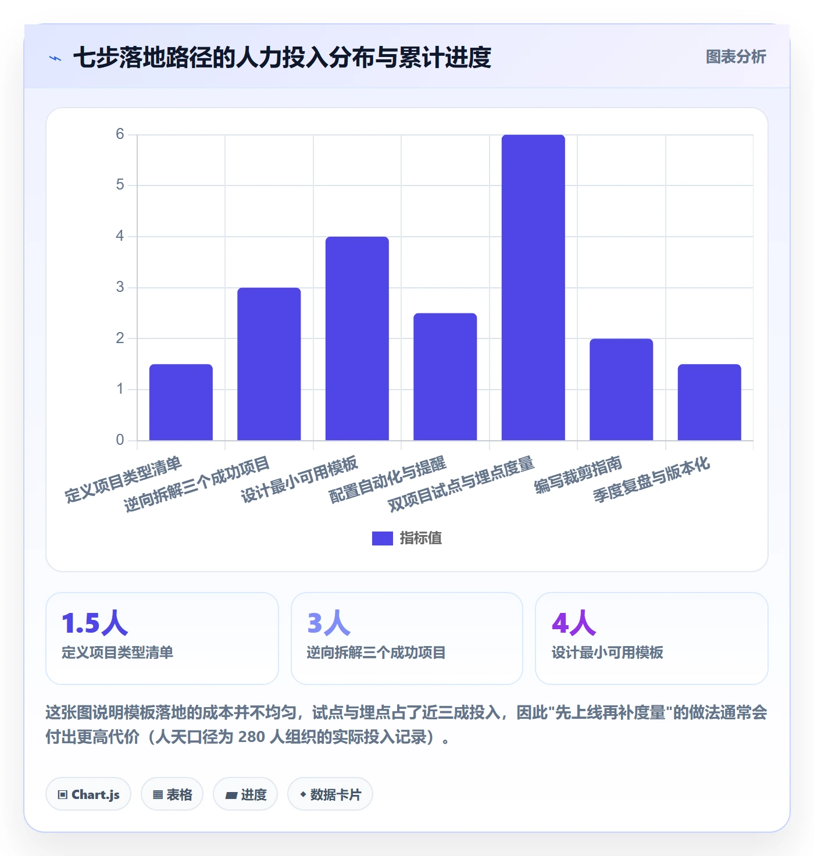
Task: Click y-axis tick value 3
Action: pos(120,287)
